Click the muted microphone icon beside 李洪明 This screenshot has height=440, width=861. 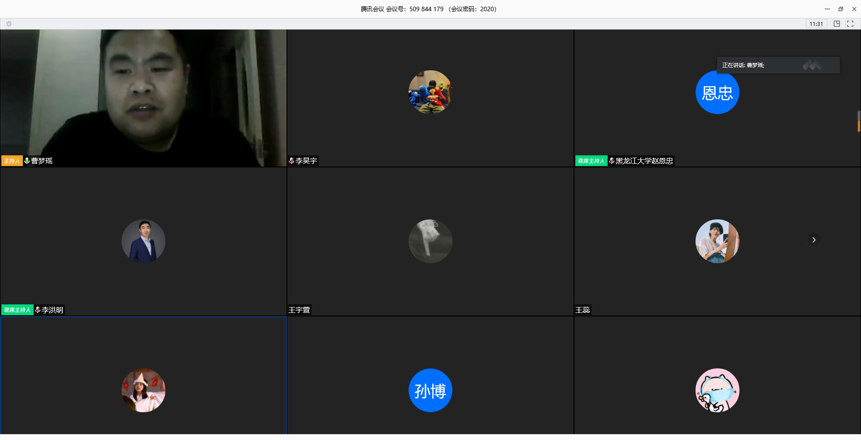tap(38, 310)
